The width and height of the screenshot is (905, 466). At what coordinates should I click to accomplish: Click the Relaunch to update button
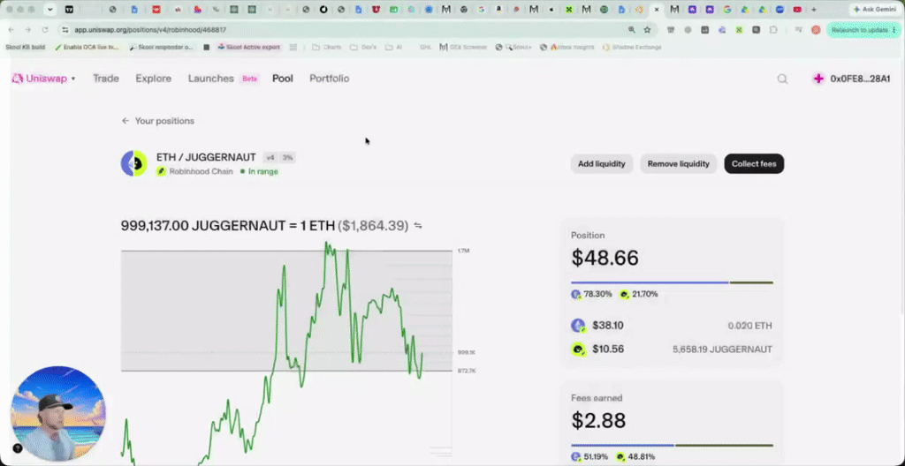click(863, 29)
